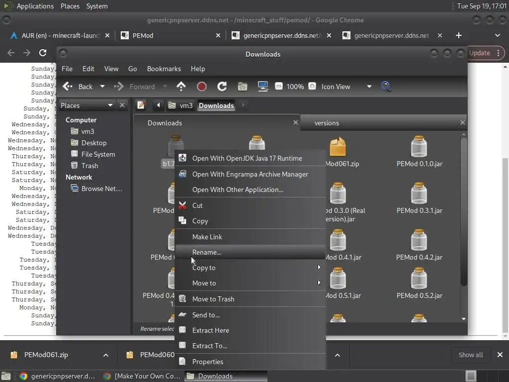509x382 pixels.
Task: Open PEMod061.zip download options chevron
Action: [105, 355]
